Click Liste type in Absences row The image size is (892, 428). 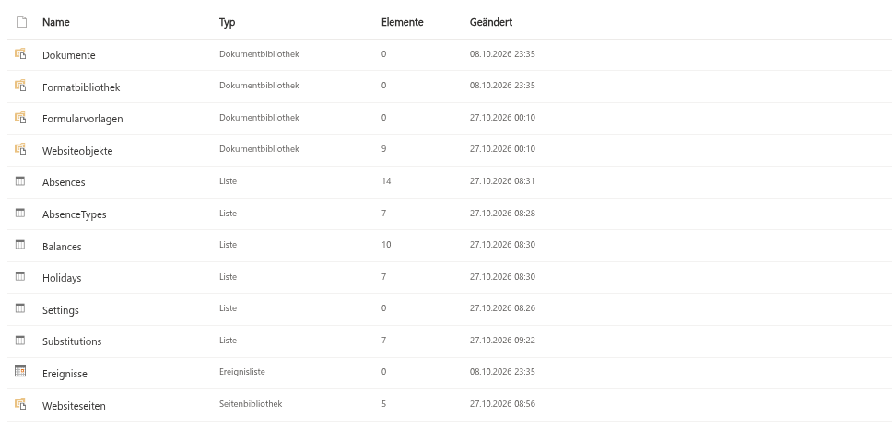click(x=229, y=180)
